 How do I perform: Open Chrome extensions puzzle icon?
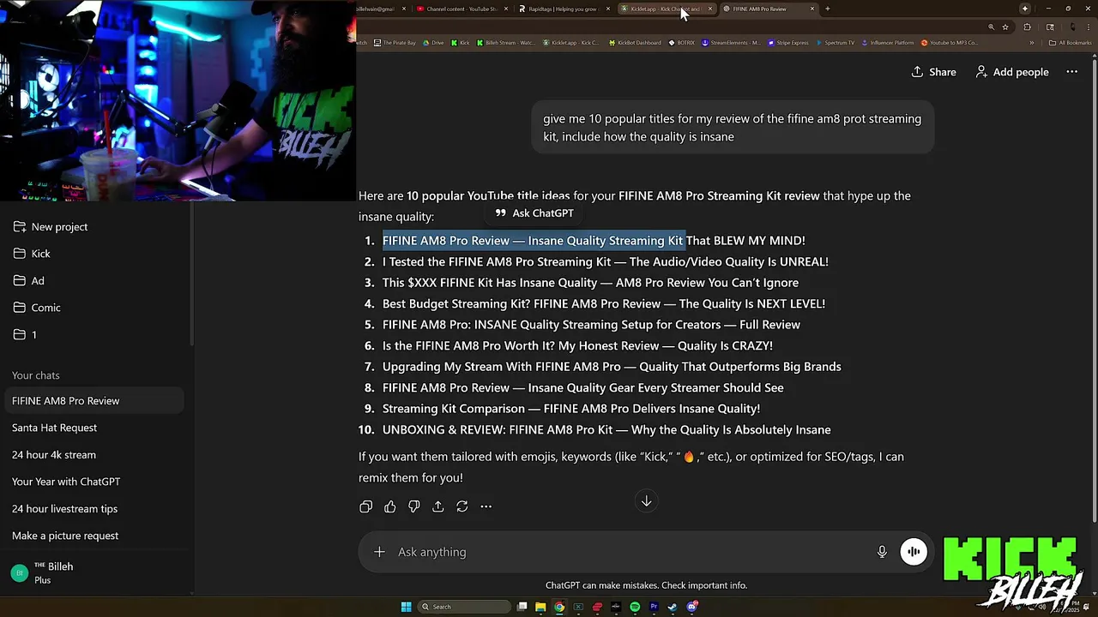pyautogui.click(x=1028, y=27)
